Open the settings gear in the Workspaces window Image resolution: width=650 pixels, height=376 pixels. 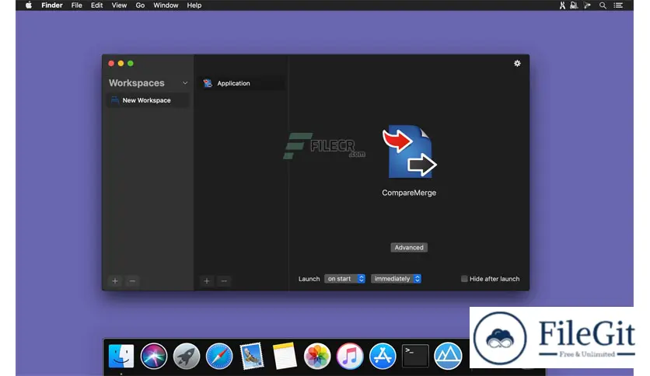pos(517,64)
